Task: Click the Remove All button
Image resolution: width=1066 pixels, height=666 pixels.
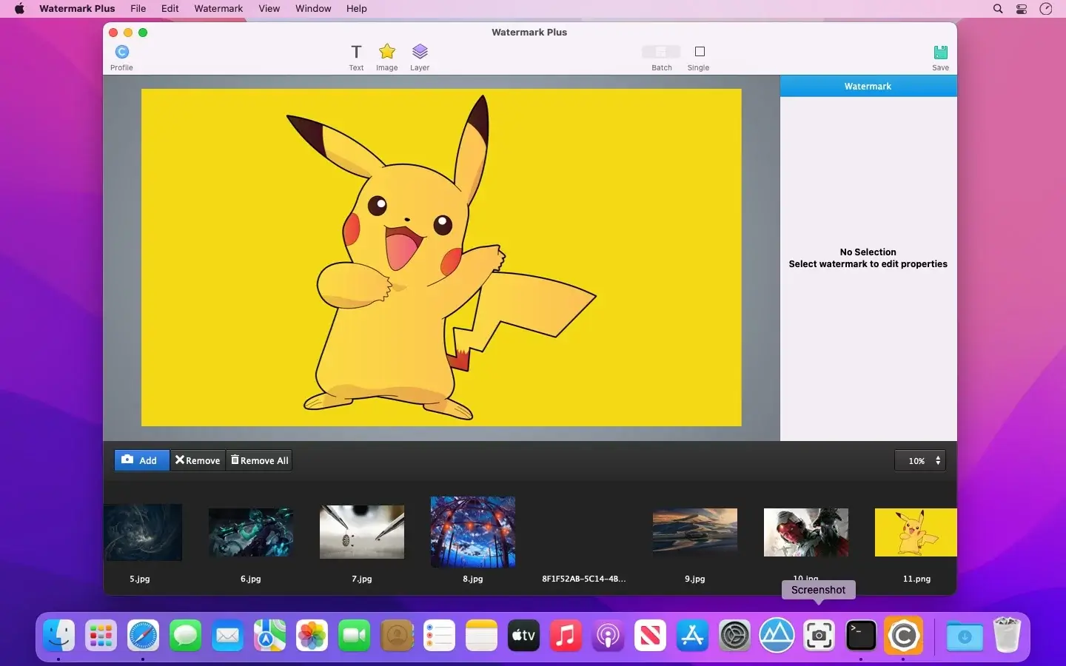Action: (x=259, y=460)
